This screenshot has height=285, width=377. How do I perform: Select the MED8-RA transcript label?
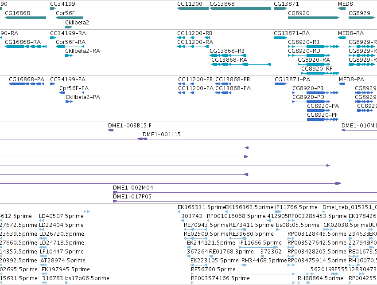[351, 33]
